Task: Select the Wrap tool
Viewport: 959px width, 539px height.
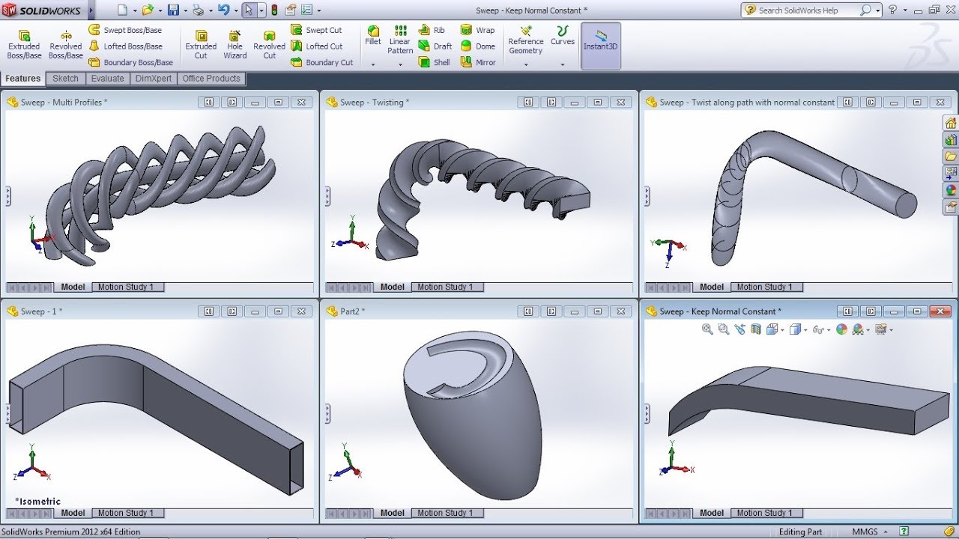Action: point(478,30)
